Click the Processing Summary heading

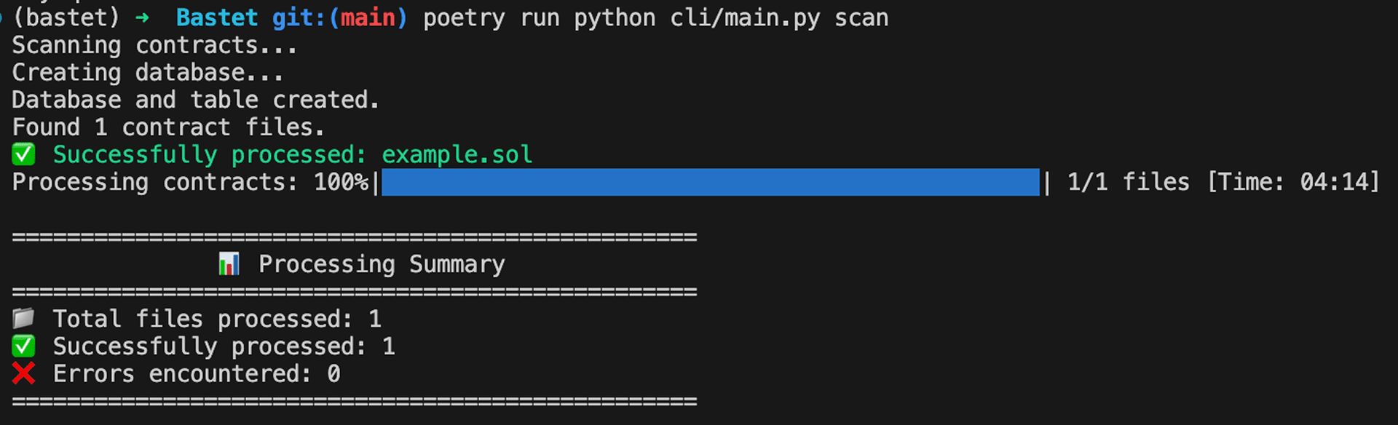click(x=382, y=264)
